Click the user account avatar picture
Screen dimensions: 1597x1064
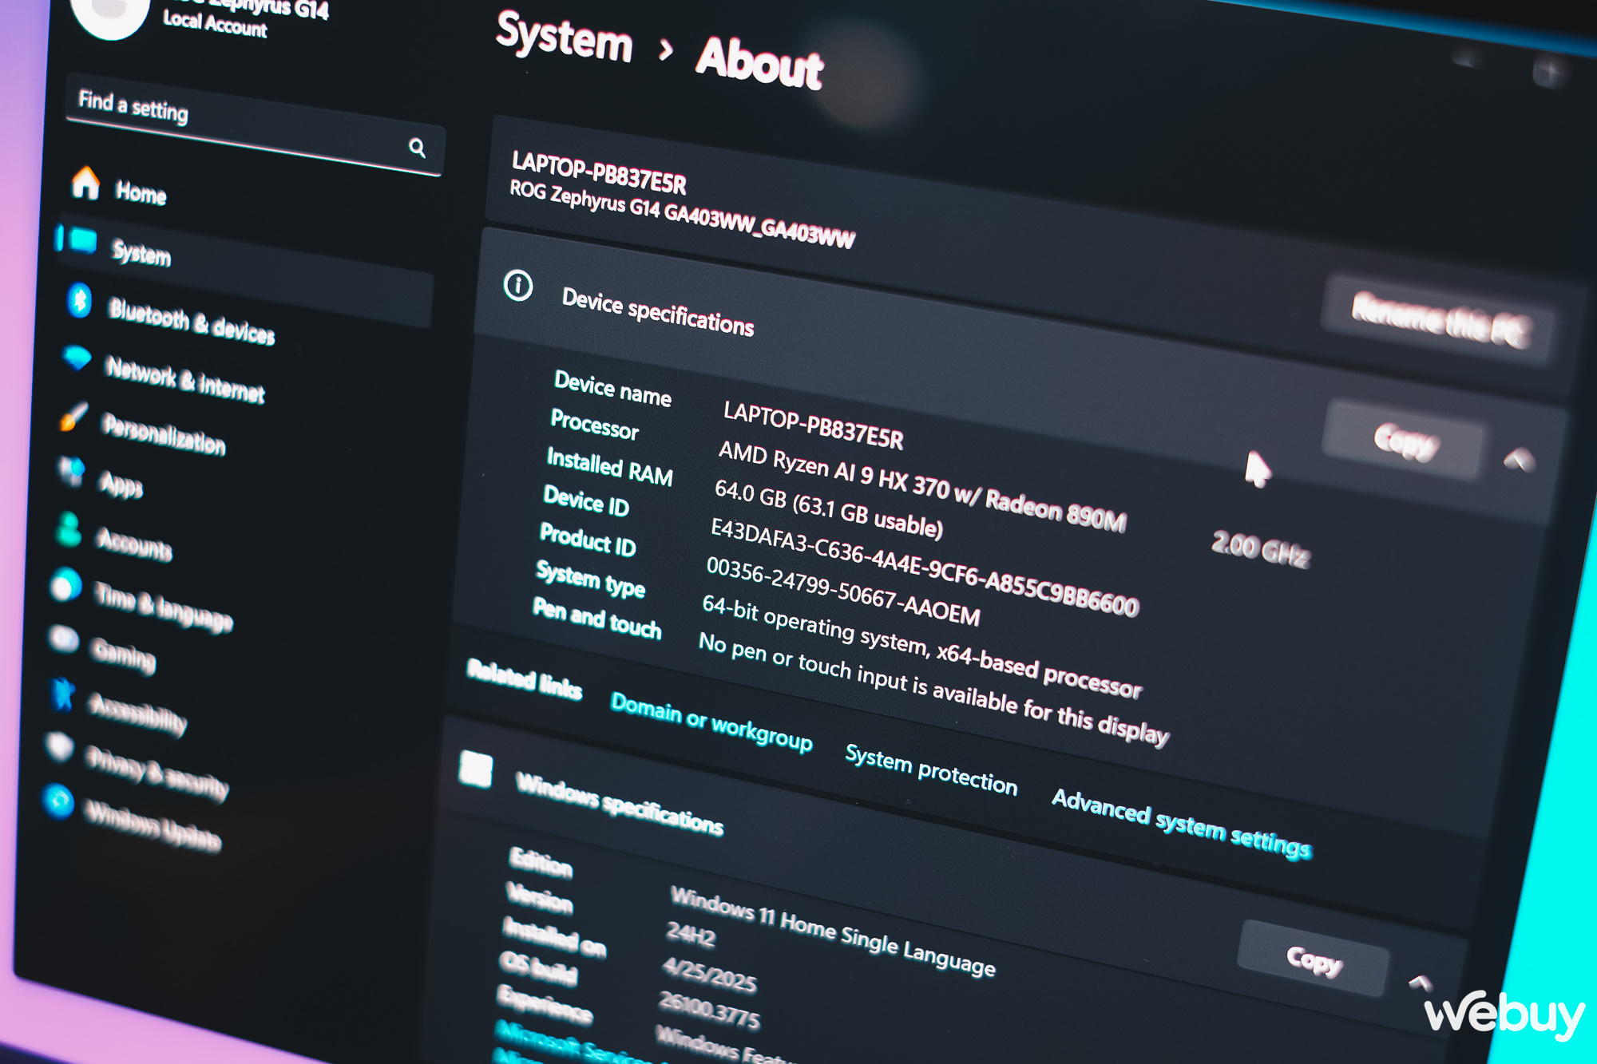112,14
